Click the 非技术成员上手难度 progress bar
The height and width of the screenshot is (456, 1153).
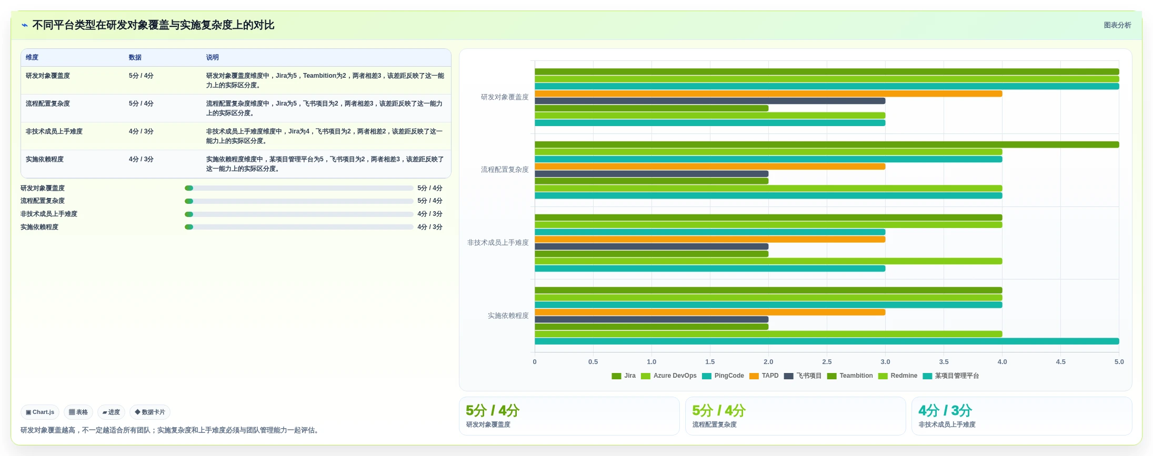pos(299,214)
